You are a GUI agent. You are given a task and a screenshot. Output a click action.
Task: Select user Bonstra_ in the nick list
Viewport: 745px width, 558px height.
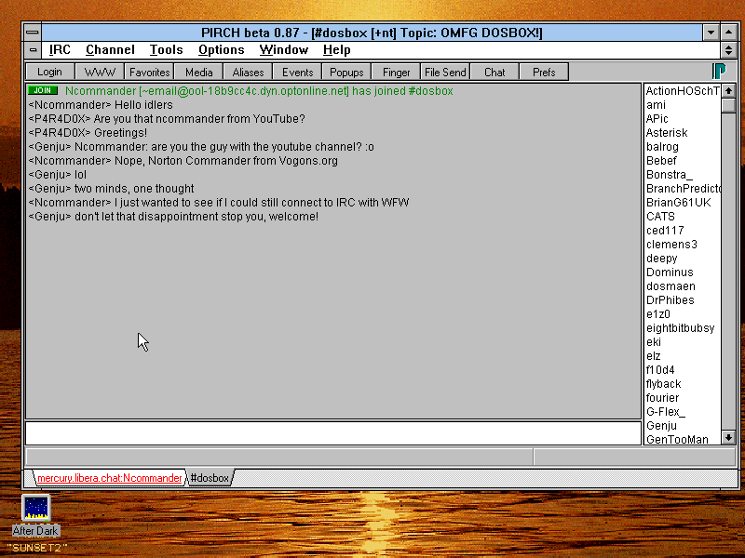pyautogui.click(x=683, y=175)
